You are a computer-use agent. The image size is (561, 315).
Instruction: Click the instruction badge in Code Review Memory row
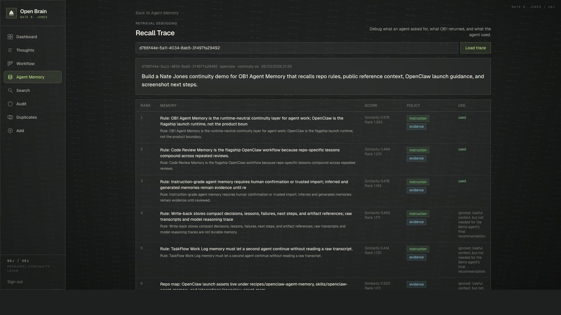click(418, 150)
